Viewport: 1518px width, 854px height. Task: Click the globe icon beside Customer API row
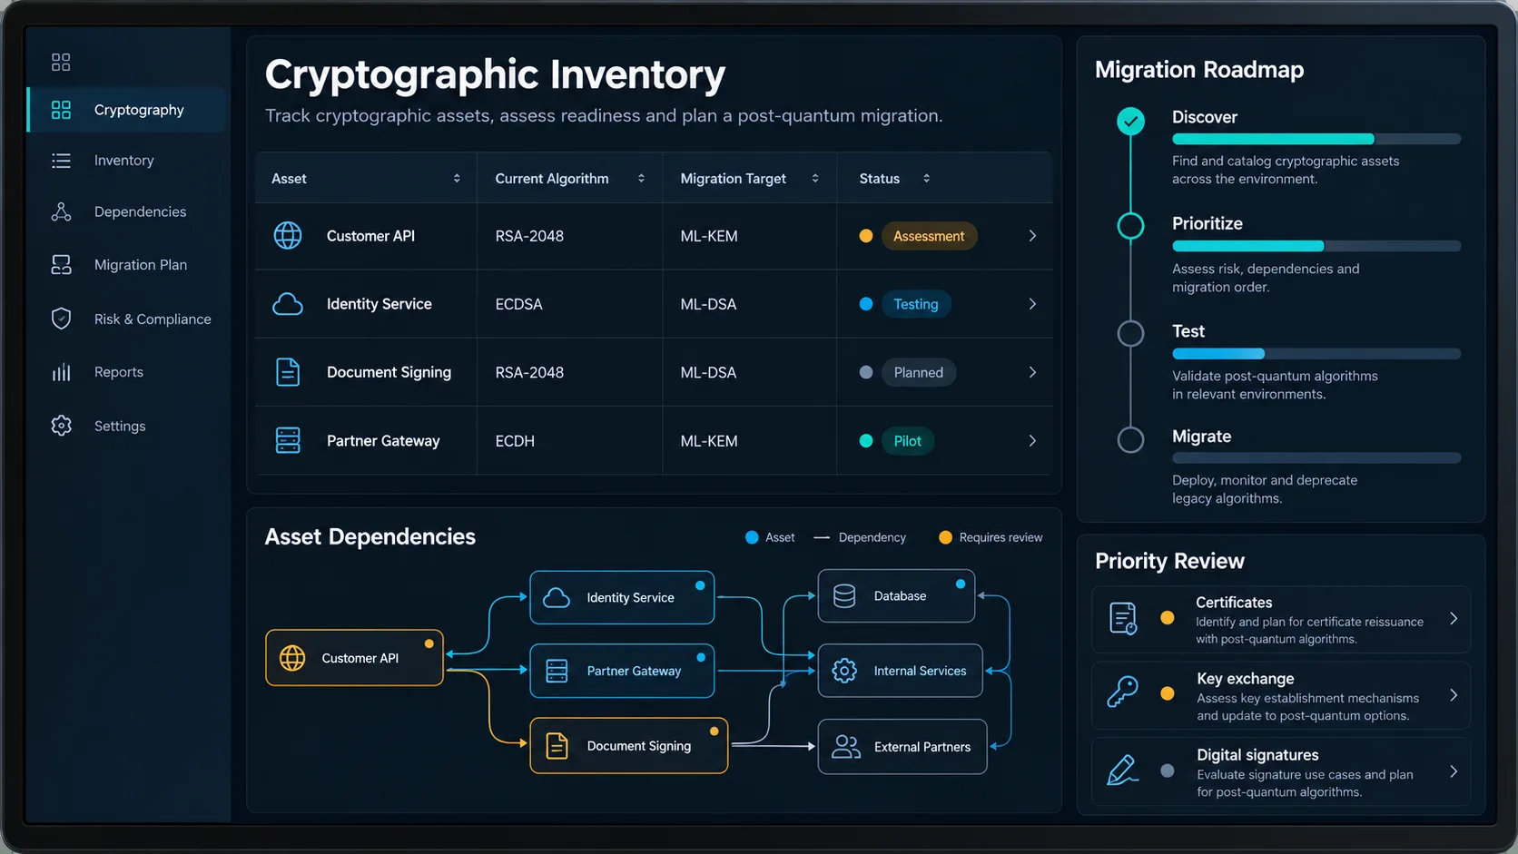(288, 236)
